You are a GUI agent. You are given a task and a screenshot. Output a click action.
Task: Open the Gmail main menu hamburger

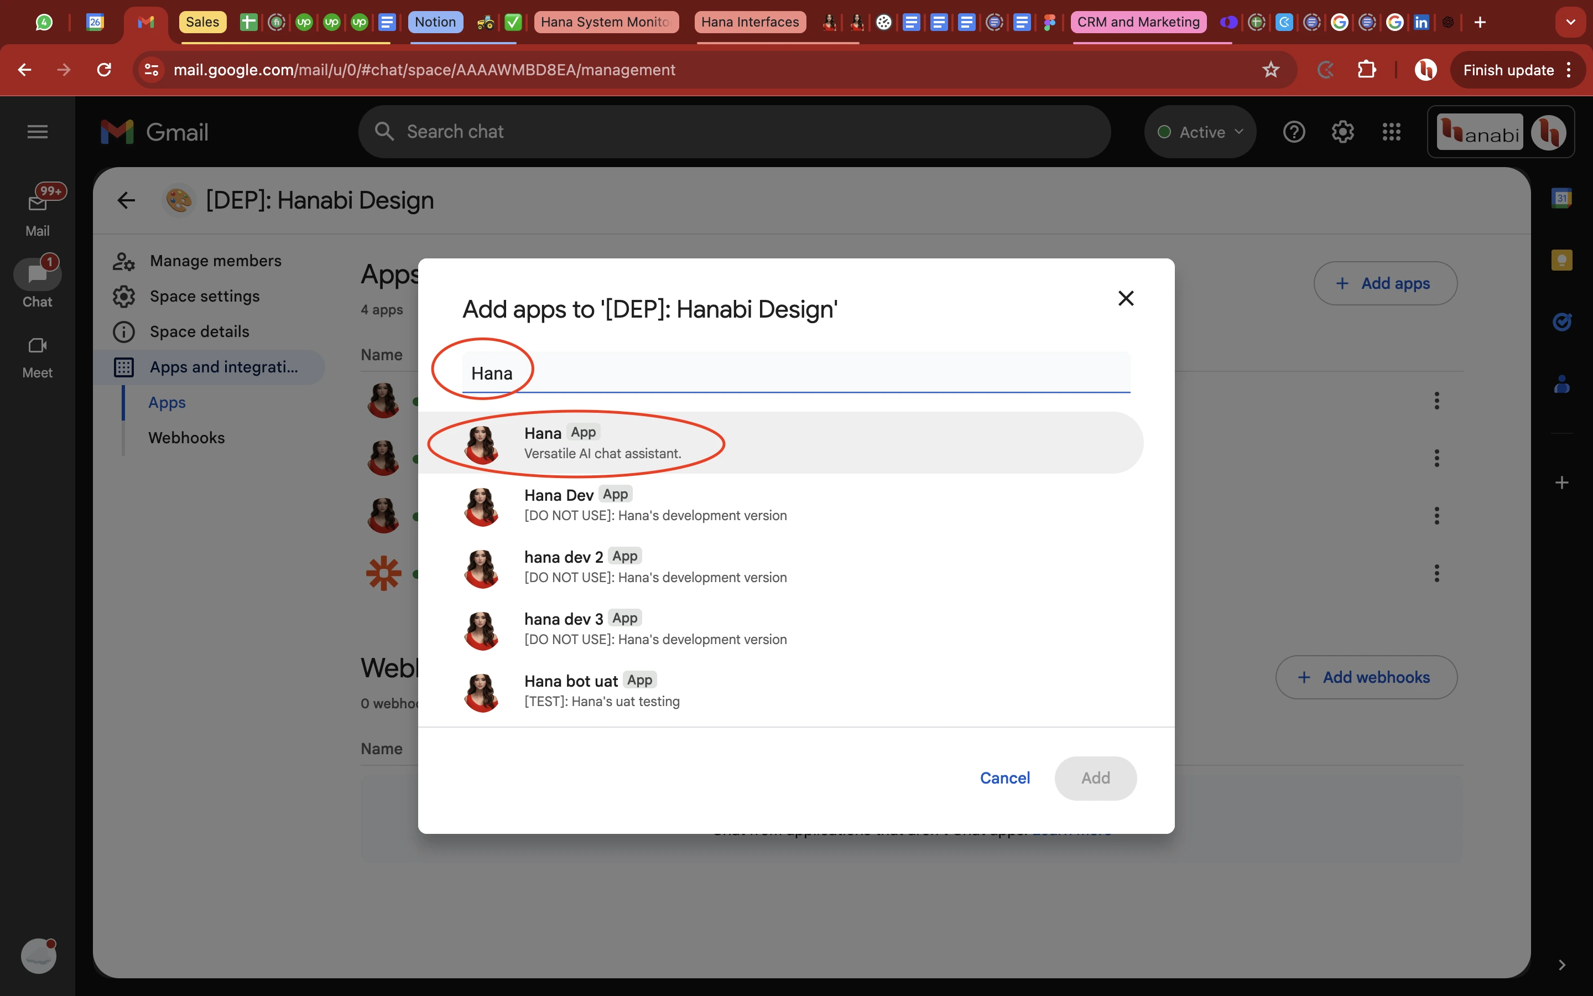coord(38,132)
